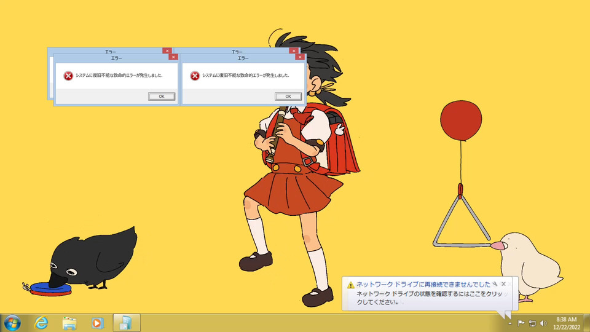Image resolution: width=590 pixels, height=332 pixels.
Task: Select the highlighted running program taskbar button
Action: click(127, 323)
